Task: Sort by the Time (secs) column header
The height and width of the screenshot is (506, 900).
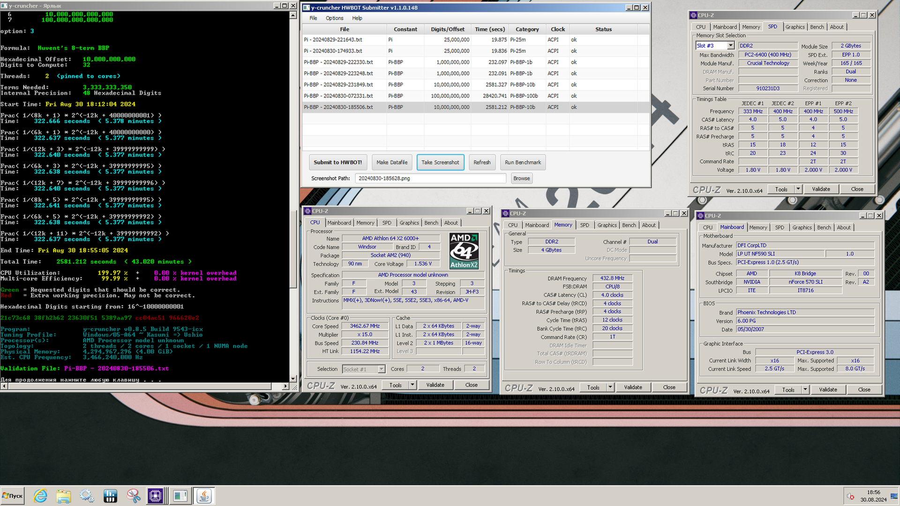Action: coord(489,29)
